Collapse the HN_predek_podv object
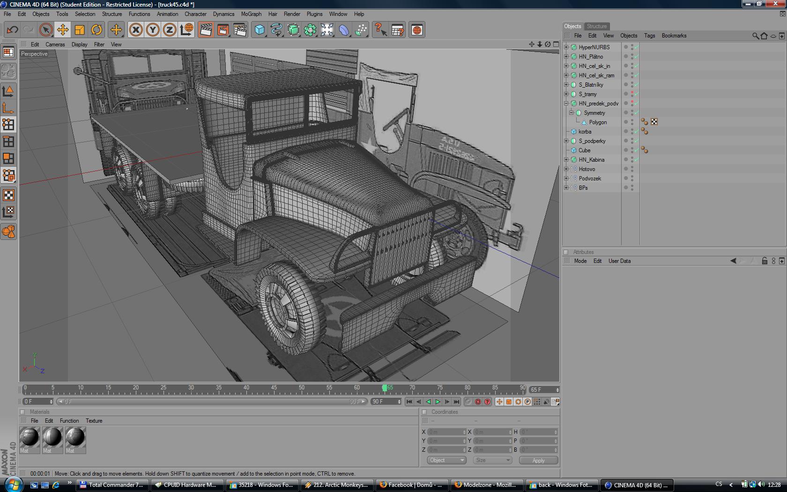This screenshot has height=492, width=787. pyautogui.click(x=566, y=103)
